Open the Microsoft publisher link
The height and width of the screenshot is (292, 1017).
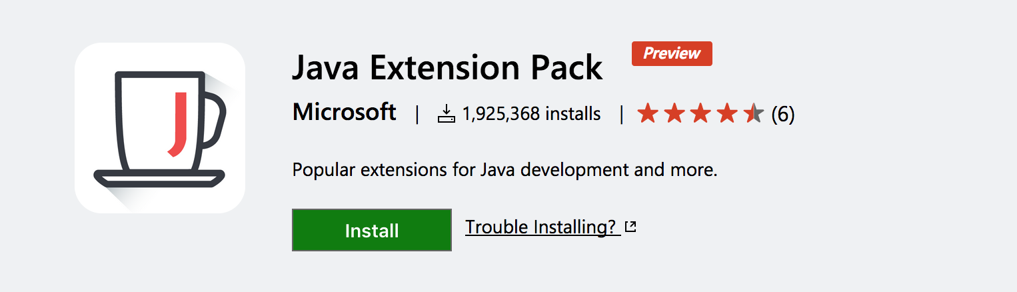point(344,112)
